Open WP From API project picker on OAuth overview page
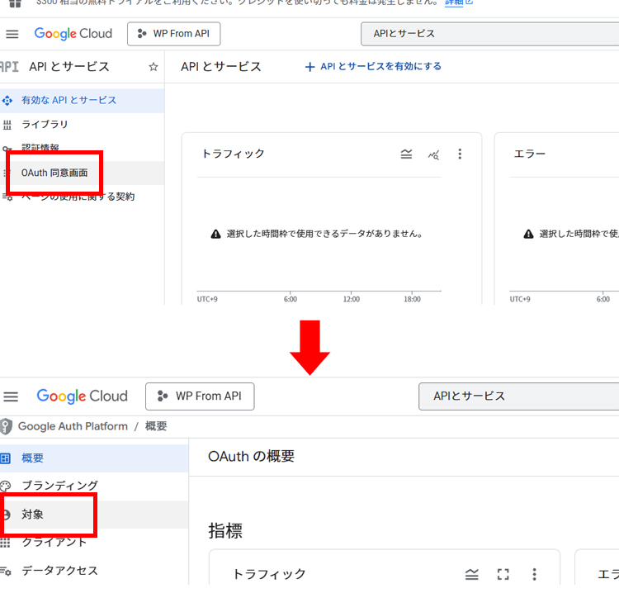The width and height of the screenshot is (619, 598). (x=200, y=396)
